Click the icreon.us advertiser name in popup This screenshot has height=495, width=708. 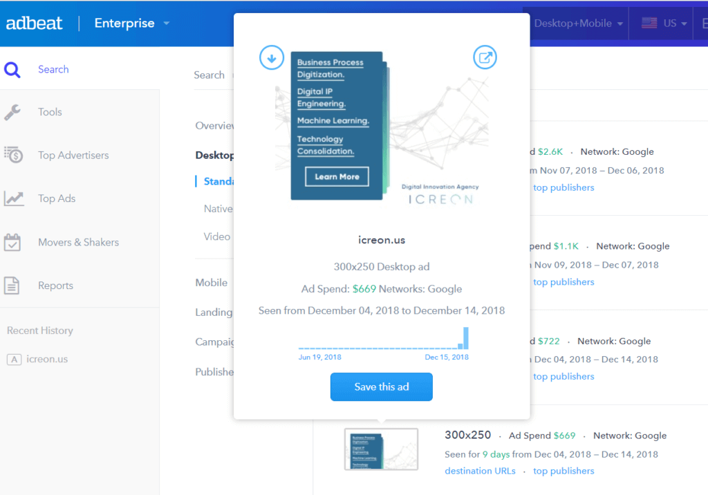pyautogui.click(x=382, y=241)
